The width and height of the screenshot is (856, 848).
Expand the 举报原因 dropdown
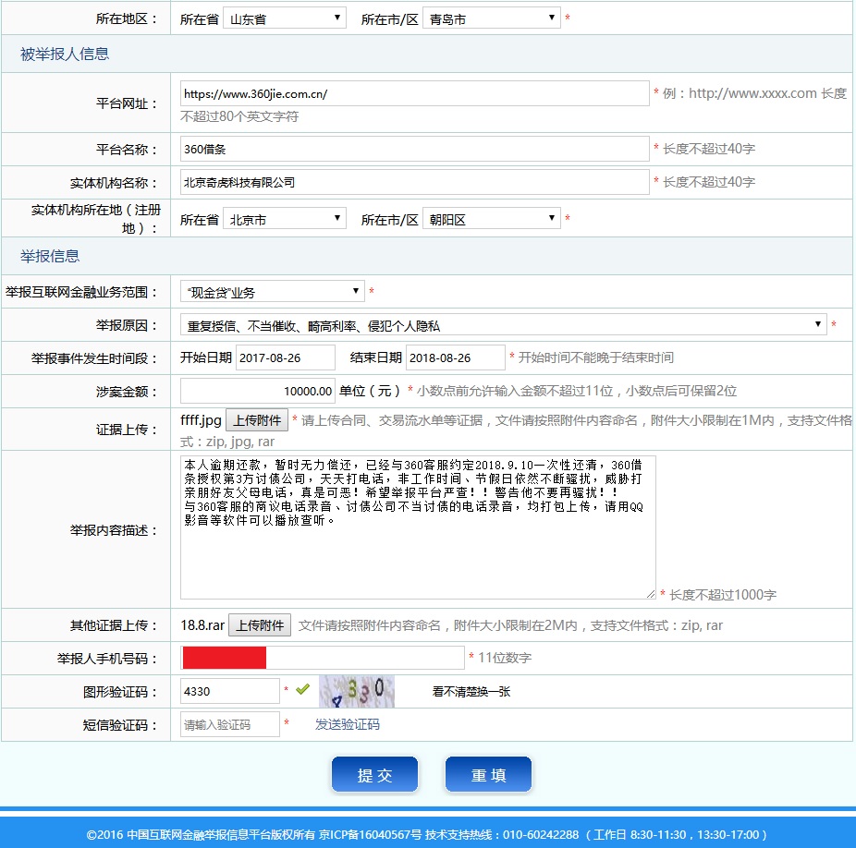pyautogui.click(x=503, y=325)
